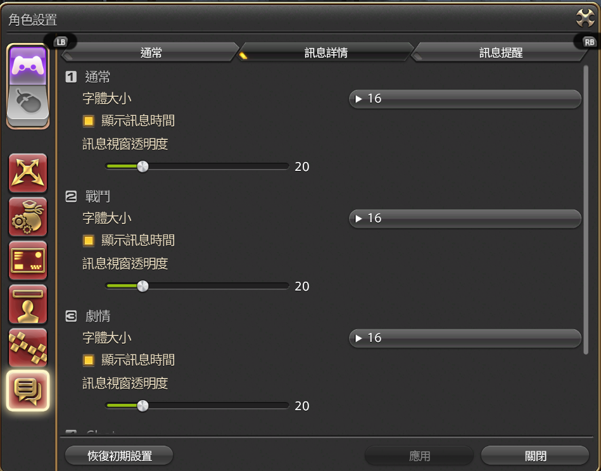This screenshot has height=471, width=601.
Task: Expand the 字體大小 dropdown under 通常
Action: point(465,99)
